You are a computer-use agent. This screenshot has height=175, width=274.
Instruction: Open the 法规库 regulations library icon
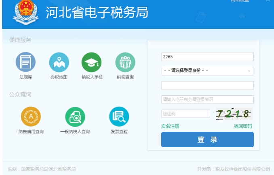pyautogui.click(x=25, y=62)
